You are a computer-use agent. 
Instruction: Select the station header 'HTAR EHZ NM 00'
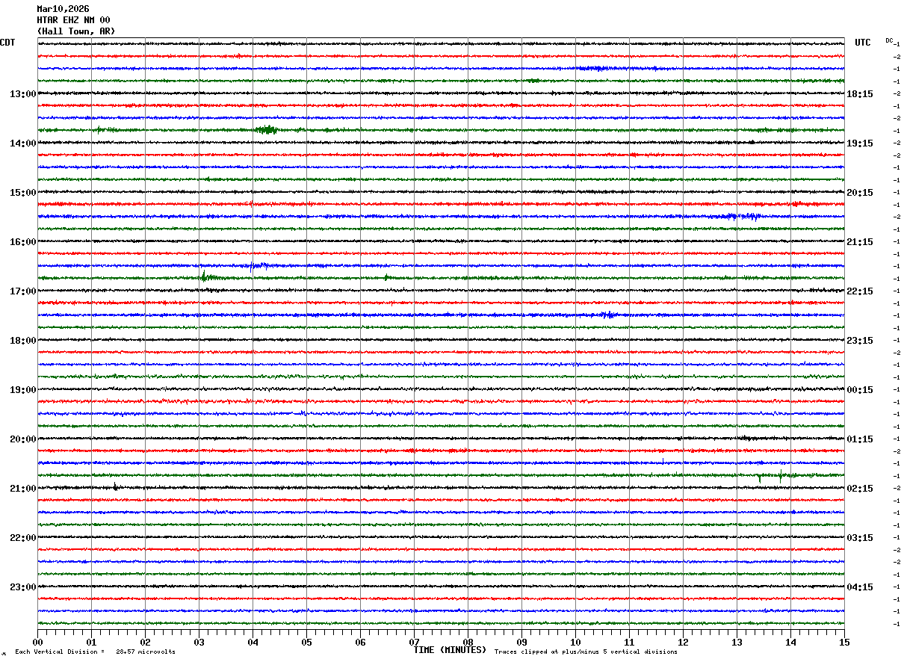click(x=73, y=20)
